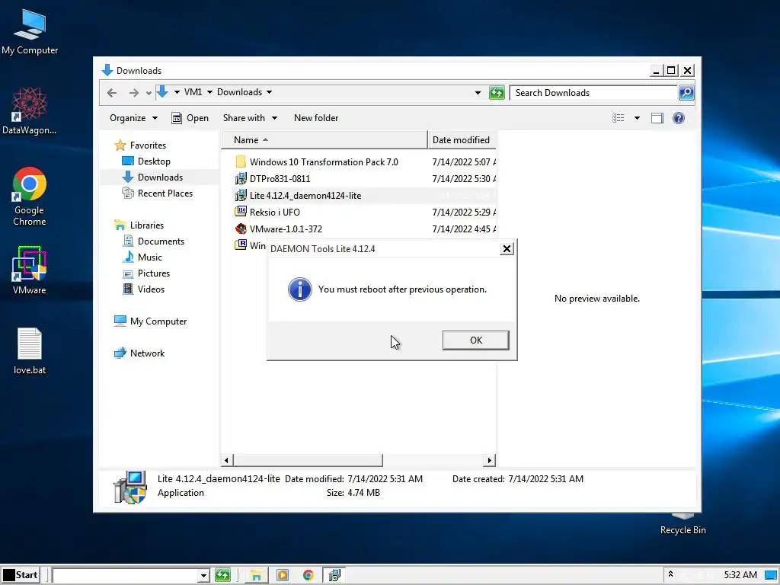
Task: Open address bar history dropdown
Action: (478, 92)
